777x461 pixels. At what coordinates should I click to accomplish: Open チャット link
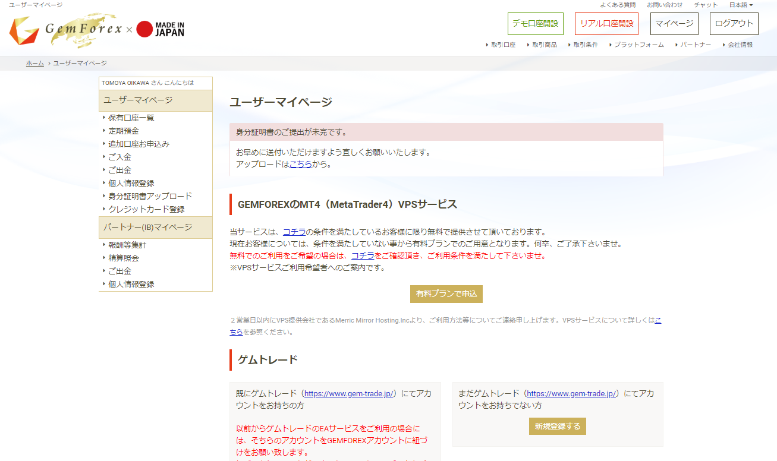pyautogui.click(x=706, y=5)
